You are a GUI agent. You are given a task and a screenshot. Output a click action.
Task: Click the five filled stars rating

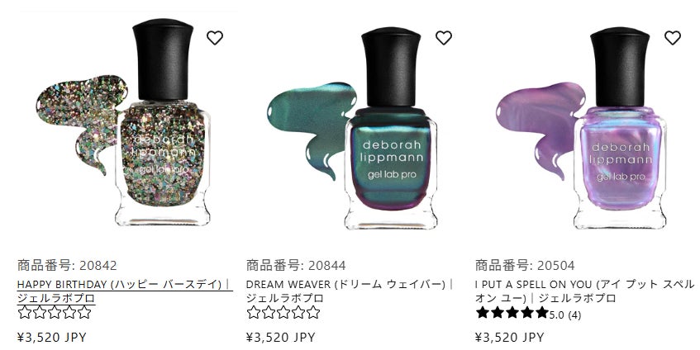[512, 313]
